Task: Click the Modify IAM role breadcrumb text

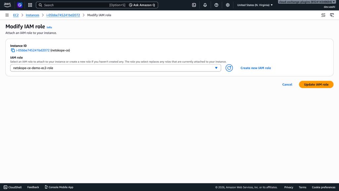Action: click(x=99, y=15)
